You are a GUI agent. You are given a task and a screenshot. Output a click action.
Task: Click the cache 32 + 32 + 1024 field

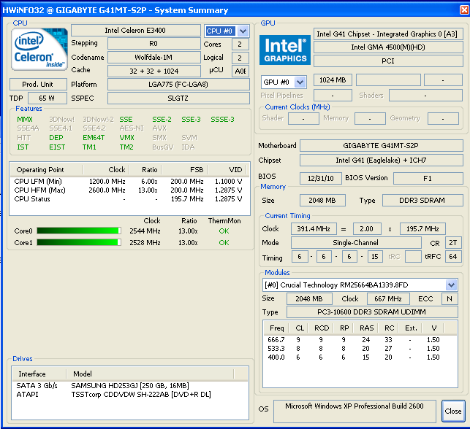pyautogui.click(x=153, y=71)
